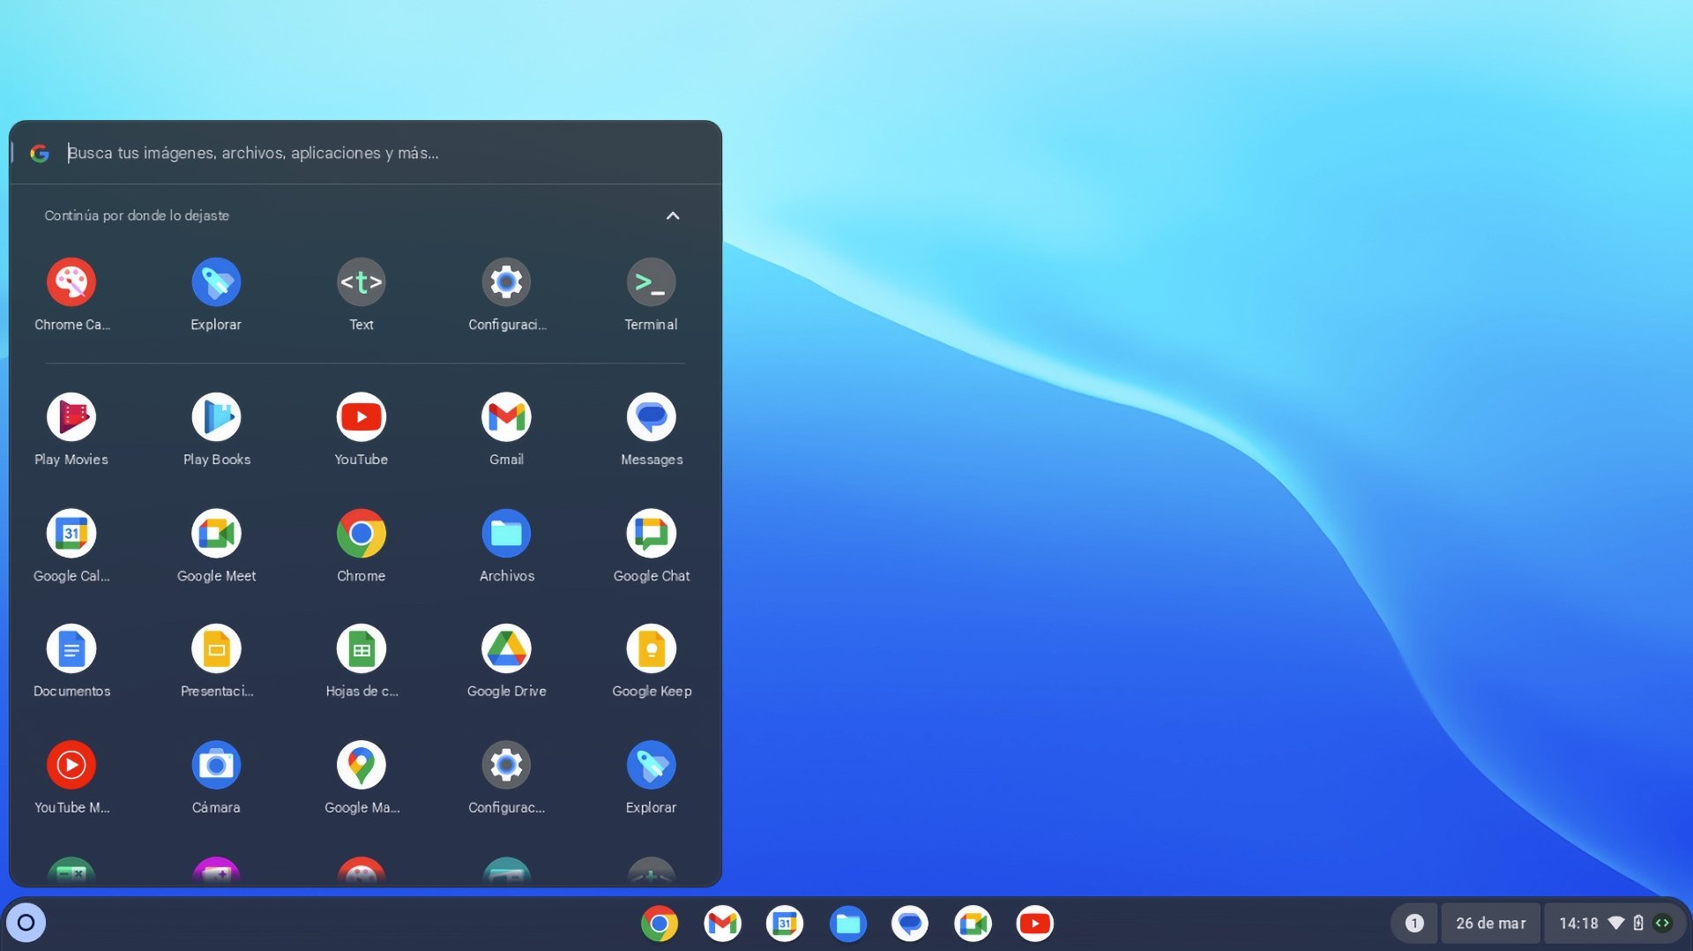
Task: Open Play Books
Action: point(216,416)
